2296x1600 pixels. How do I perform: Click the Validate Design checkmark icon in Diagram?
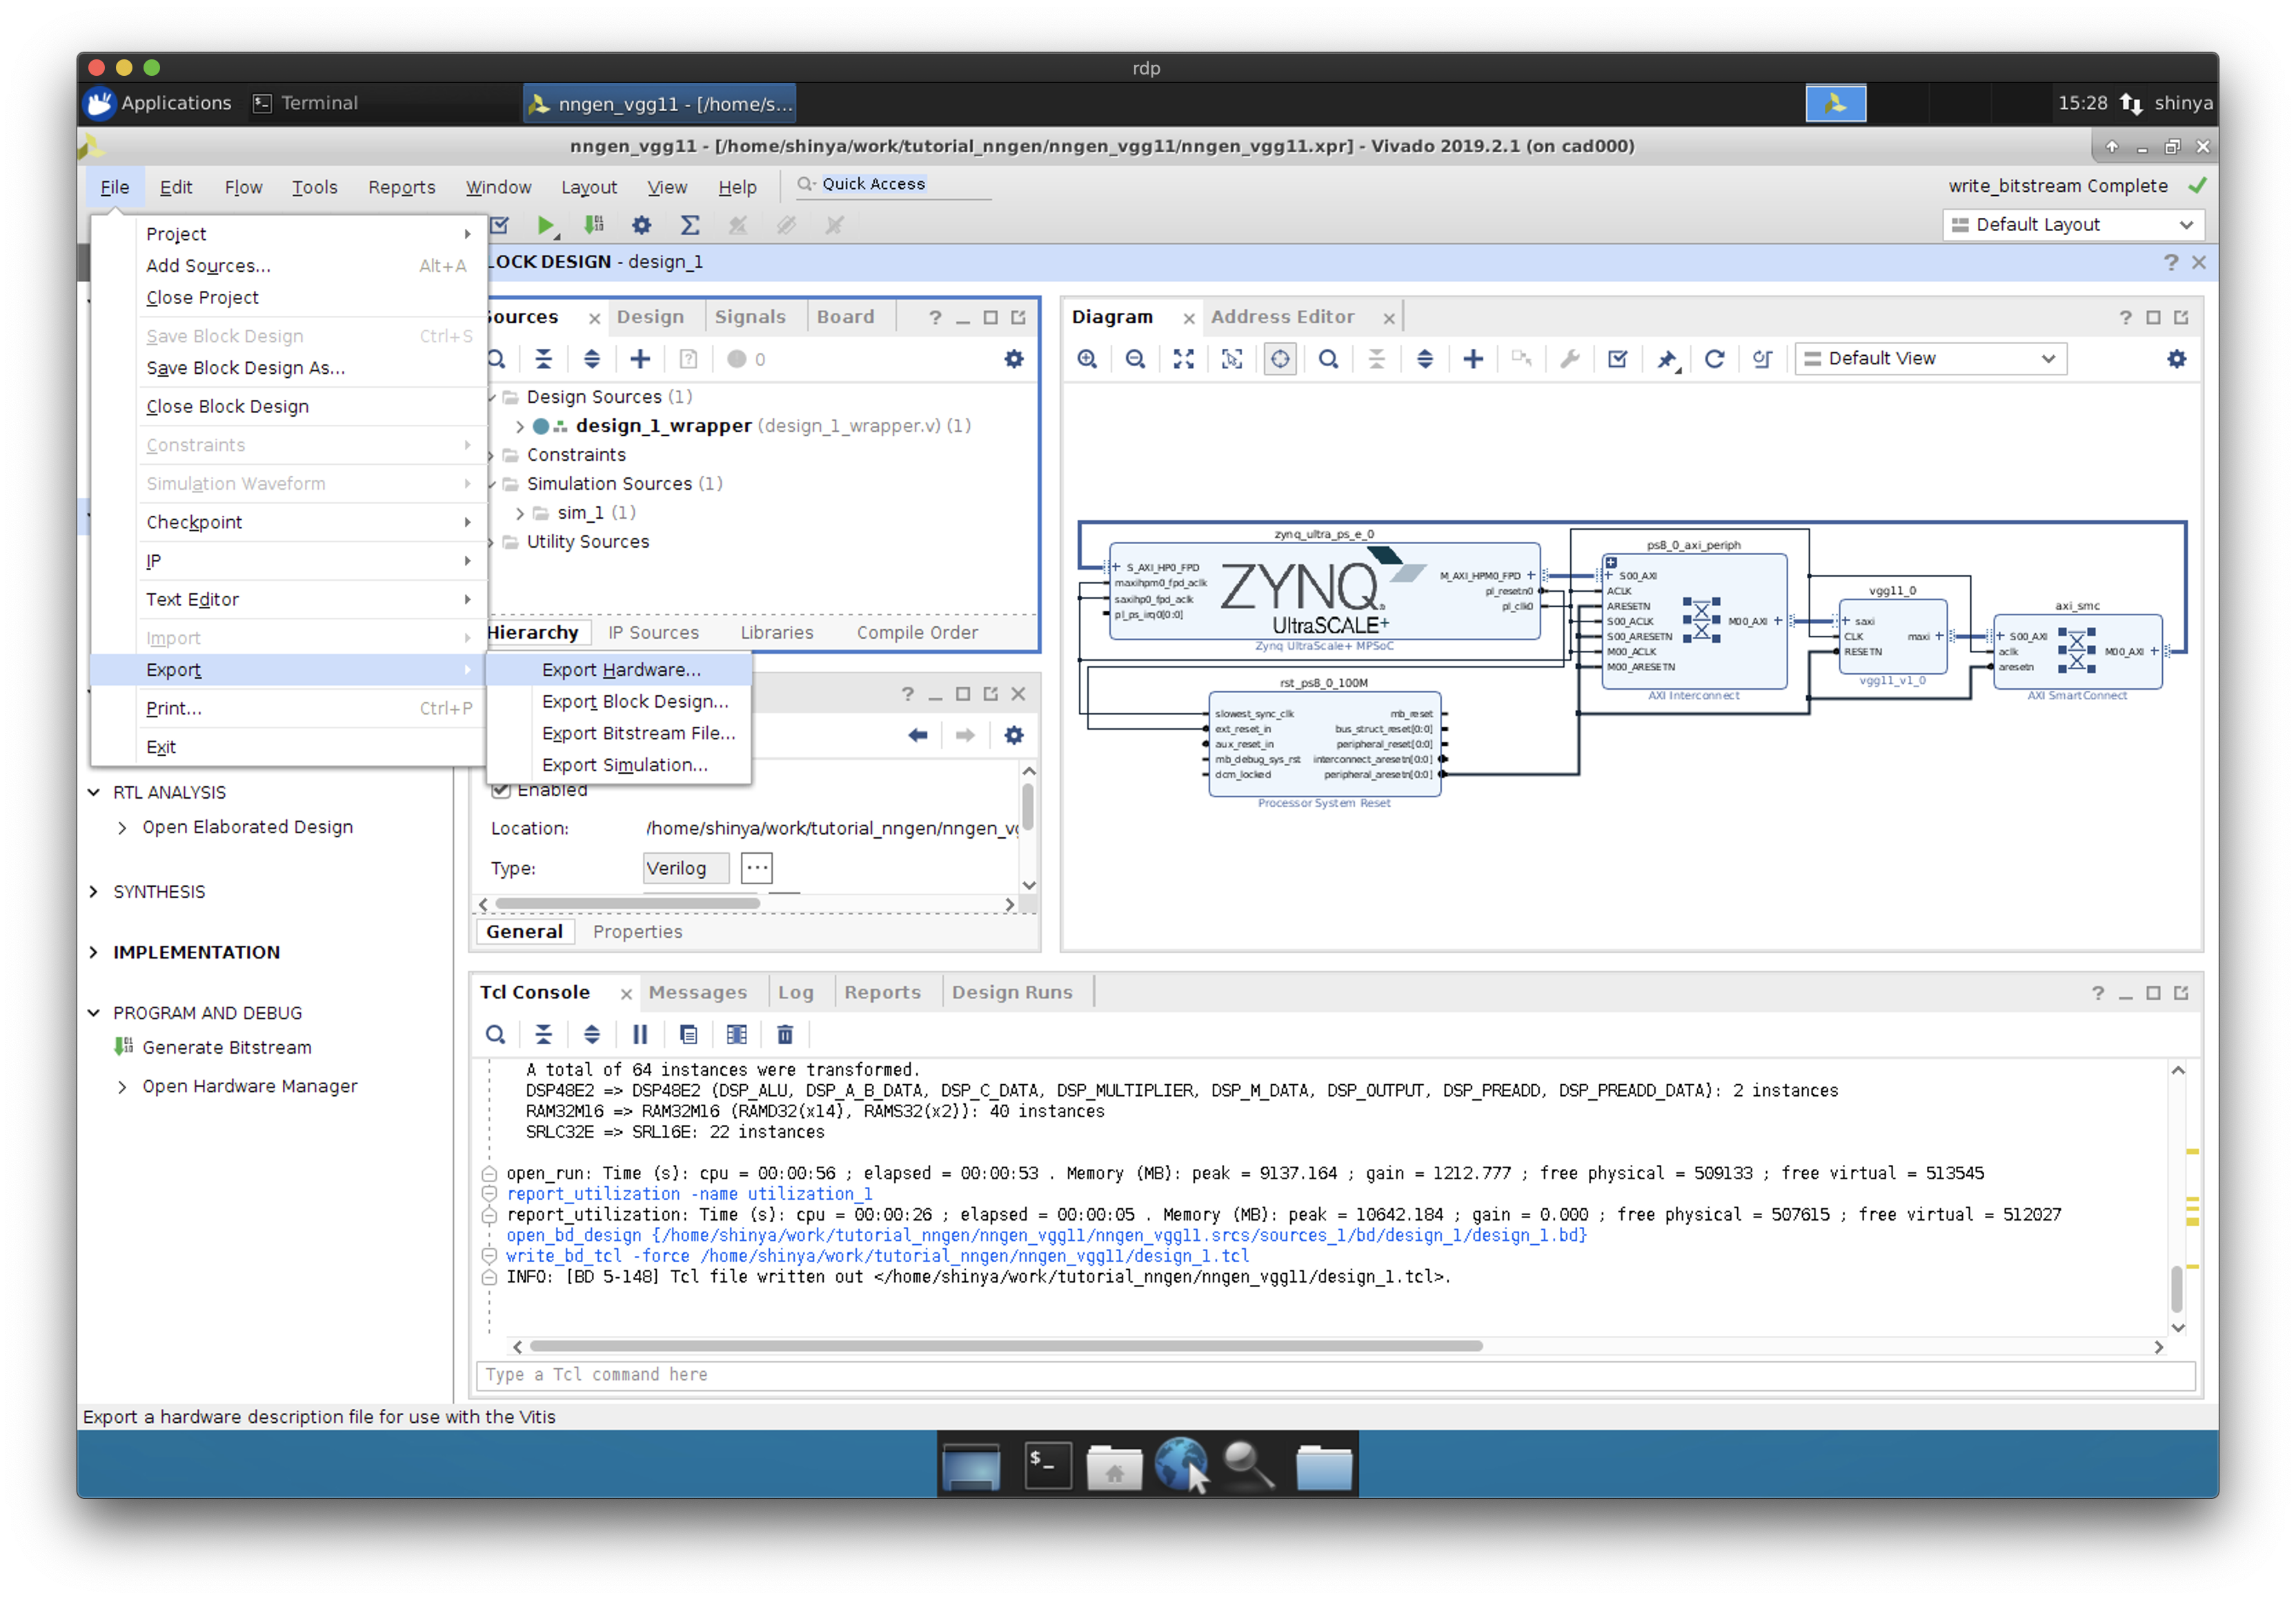(1617, 359)
